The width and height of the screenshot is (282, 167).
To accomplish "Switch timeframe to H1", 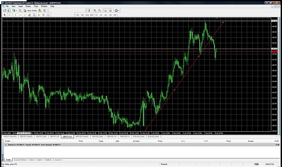I will [x=97, y=15].
